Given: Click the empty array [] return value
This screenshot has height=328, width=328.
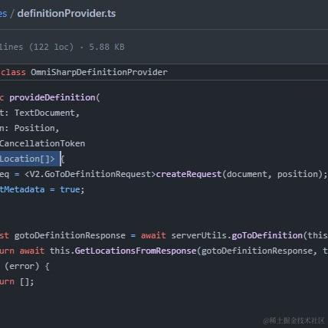Looking at the screenshot, I should click(25, 282).
